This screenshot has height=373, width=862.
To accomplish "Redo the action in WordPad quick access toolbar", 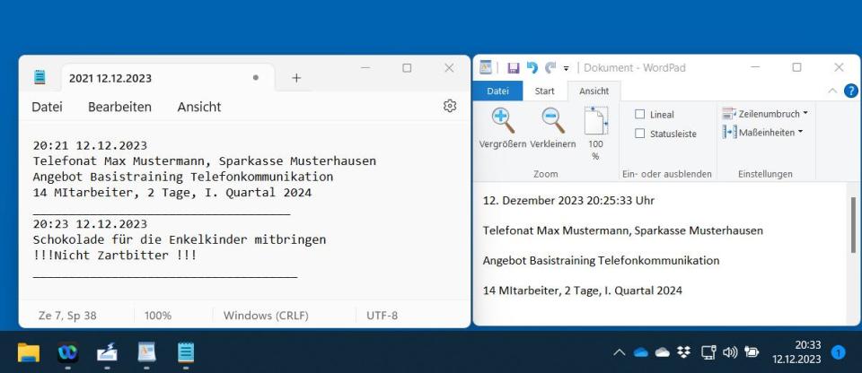I will click(x=550, y=67).
